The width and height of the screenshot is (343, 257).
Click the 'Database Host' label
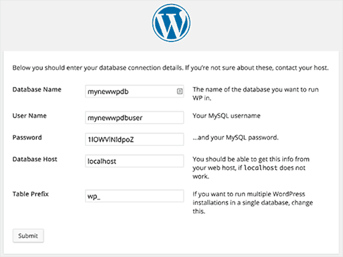[x=35, y=159]
